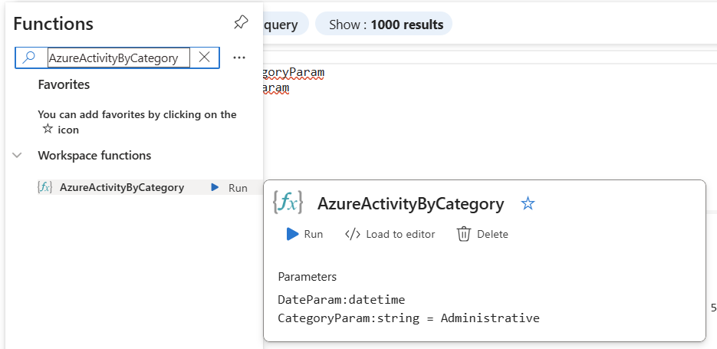The width and height of the screenshot is (717, 349).
Task: Run the function from the list row
Action: [x=229, y=187]
